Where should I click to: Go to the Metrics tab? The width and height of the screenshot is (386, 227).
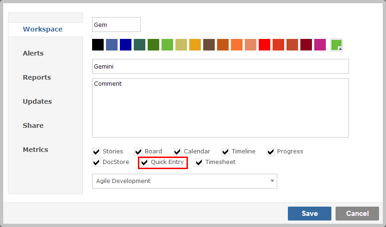point(36,150)
